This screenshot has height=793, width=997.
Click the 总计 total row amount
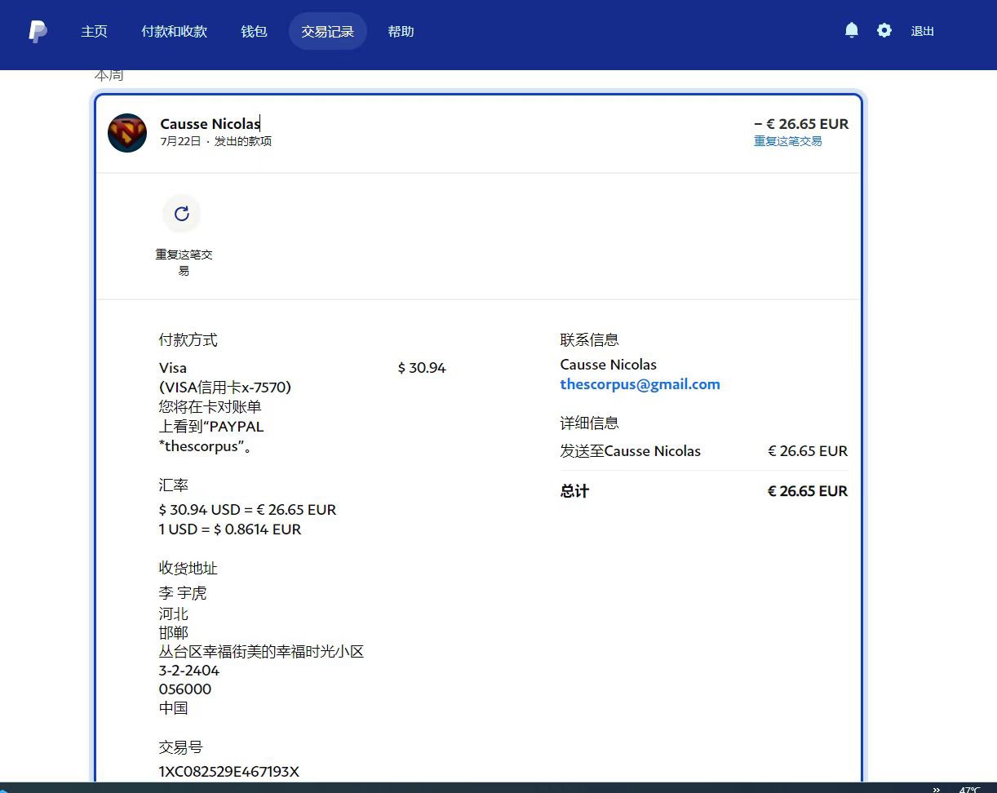coord(807,491)
